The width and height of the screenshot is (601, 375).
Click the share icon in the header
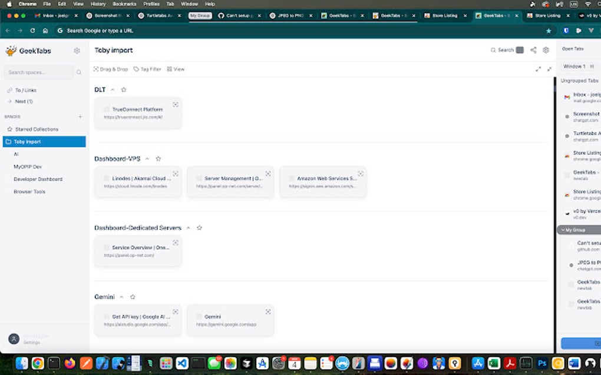[x=533, y=50]
